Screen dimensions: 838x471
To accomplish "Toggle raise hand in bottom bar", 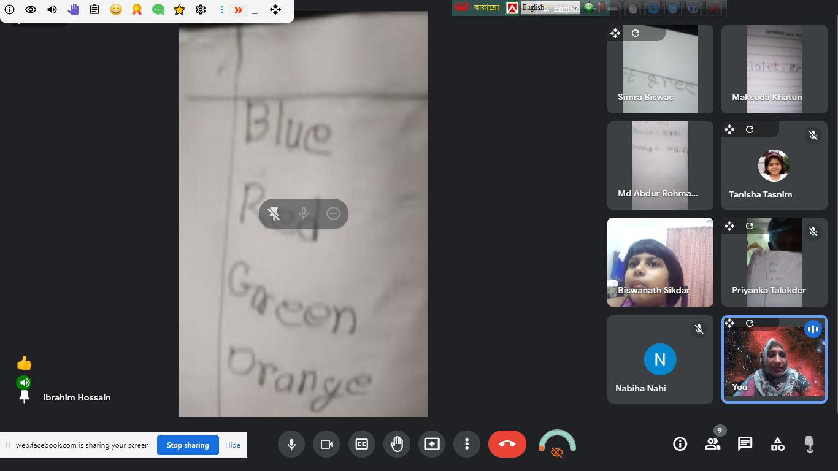I will pos(397,444).
